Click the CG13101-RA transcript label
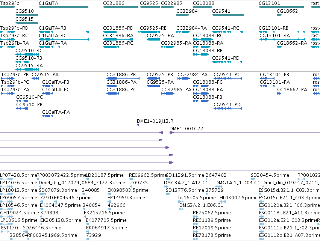Screen dimensions: 320x241 [275, 35]
